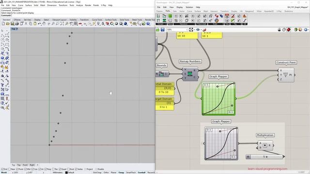Toggle Gumball in Rhino status bar

pyautogui.click(x=141, y=173)
